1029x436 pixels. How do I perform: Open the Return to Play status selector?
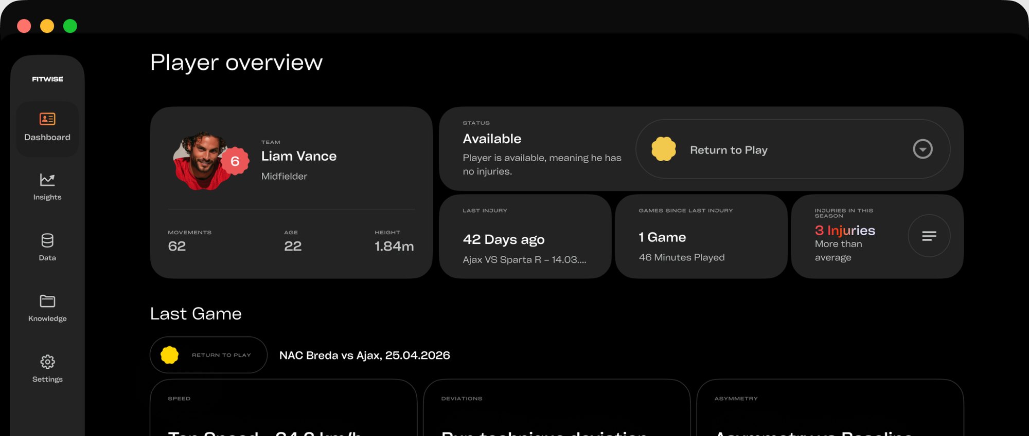[793, 149]
